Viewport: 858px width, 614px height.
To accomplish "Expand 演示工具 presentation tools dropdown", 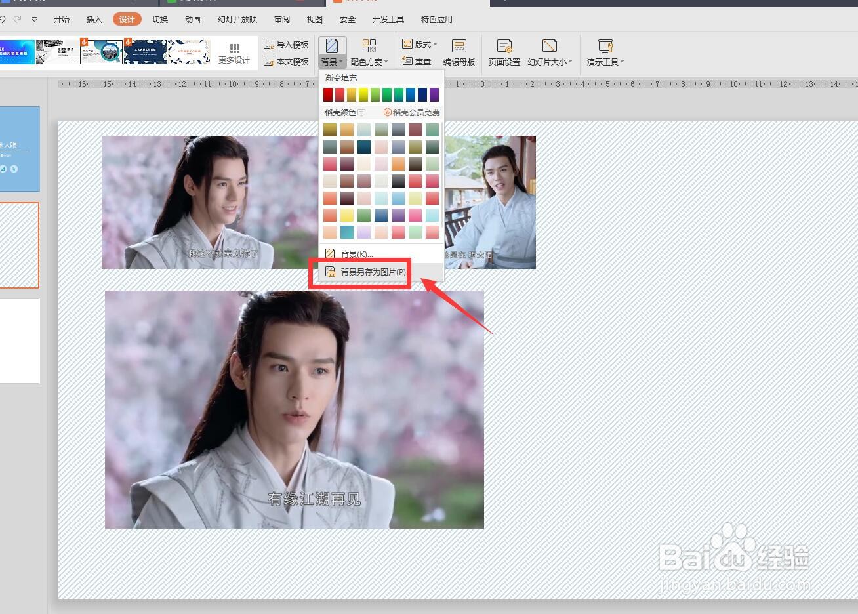I will (605, 52).
